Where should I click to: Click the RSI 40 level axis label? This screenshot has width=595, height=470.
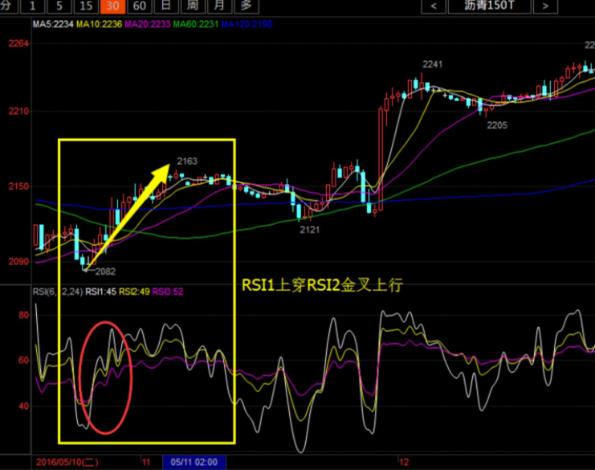coord(23,407)
